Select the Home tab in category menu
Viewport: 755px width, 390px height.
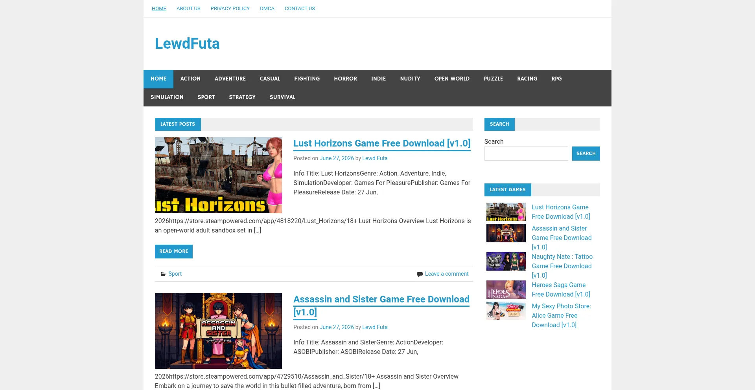tap(158, 79)
